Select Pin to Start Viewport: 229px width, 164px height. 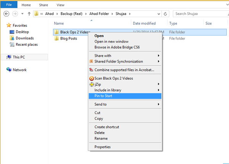coord(125,96)
